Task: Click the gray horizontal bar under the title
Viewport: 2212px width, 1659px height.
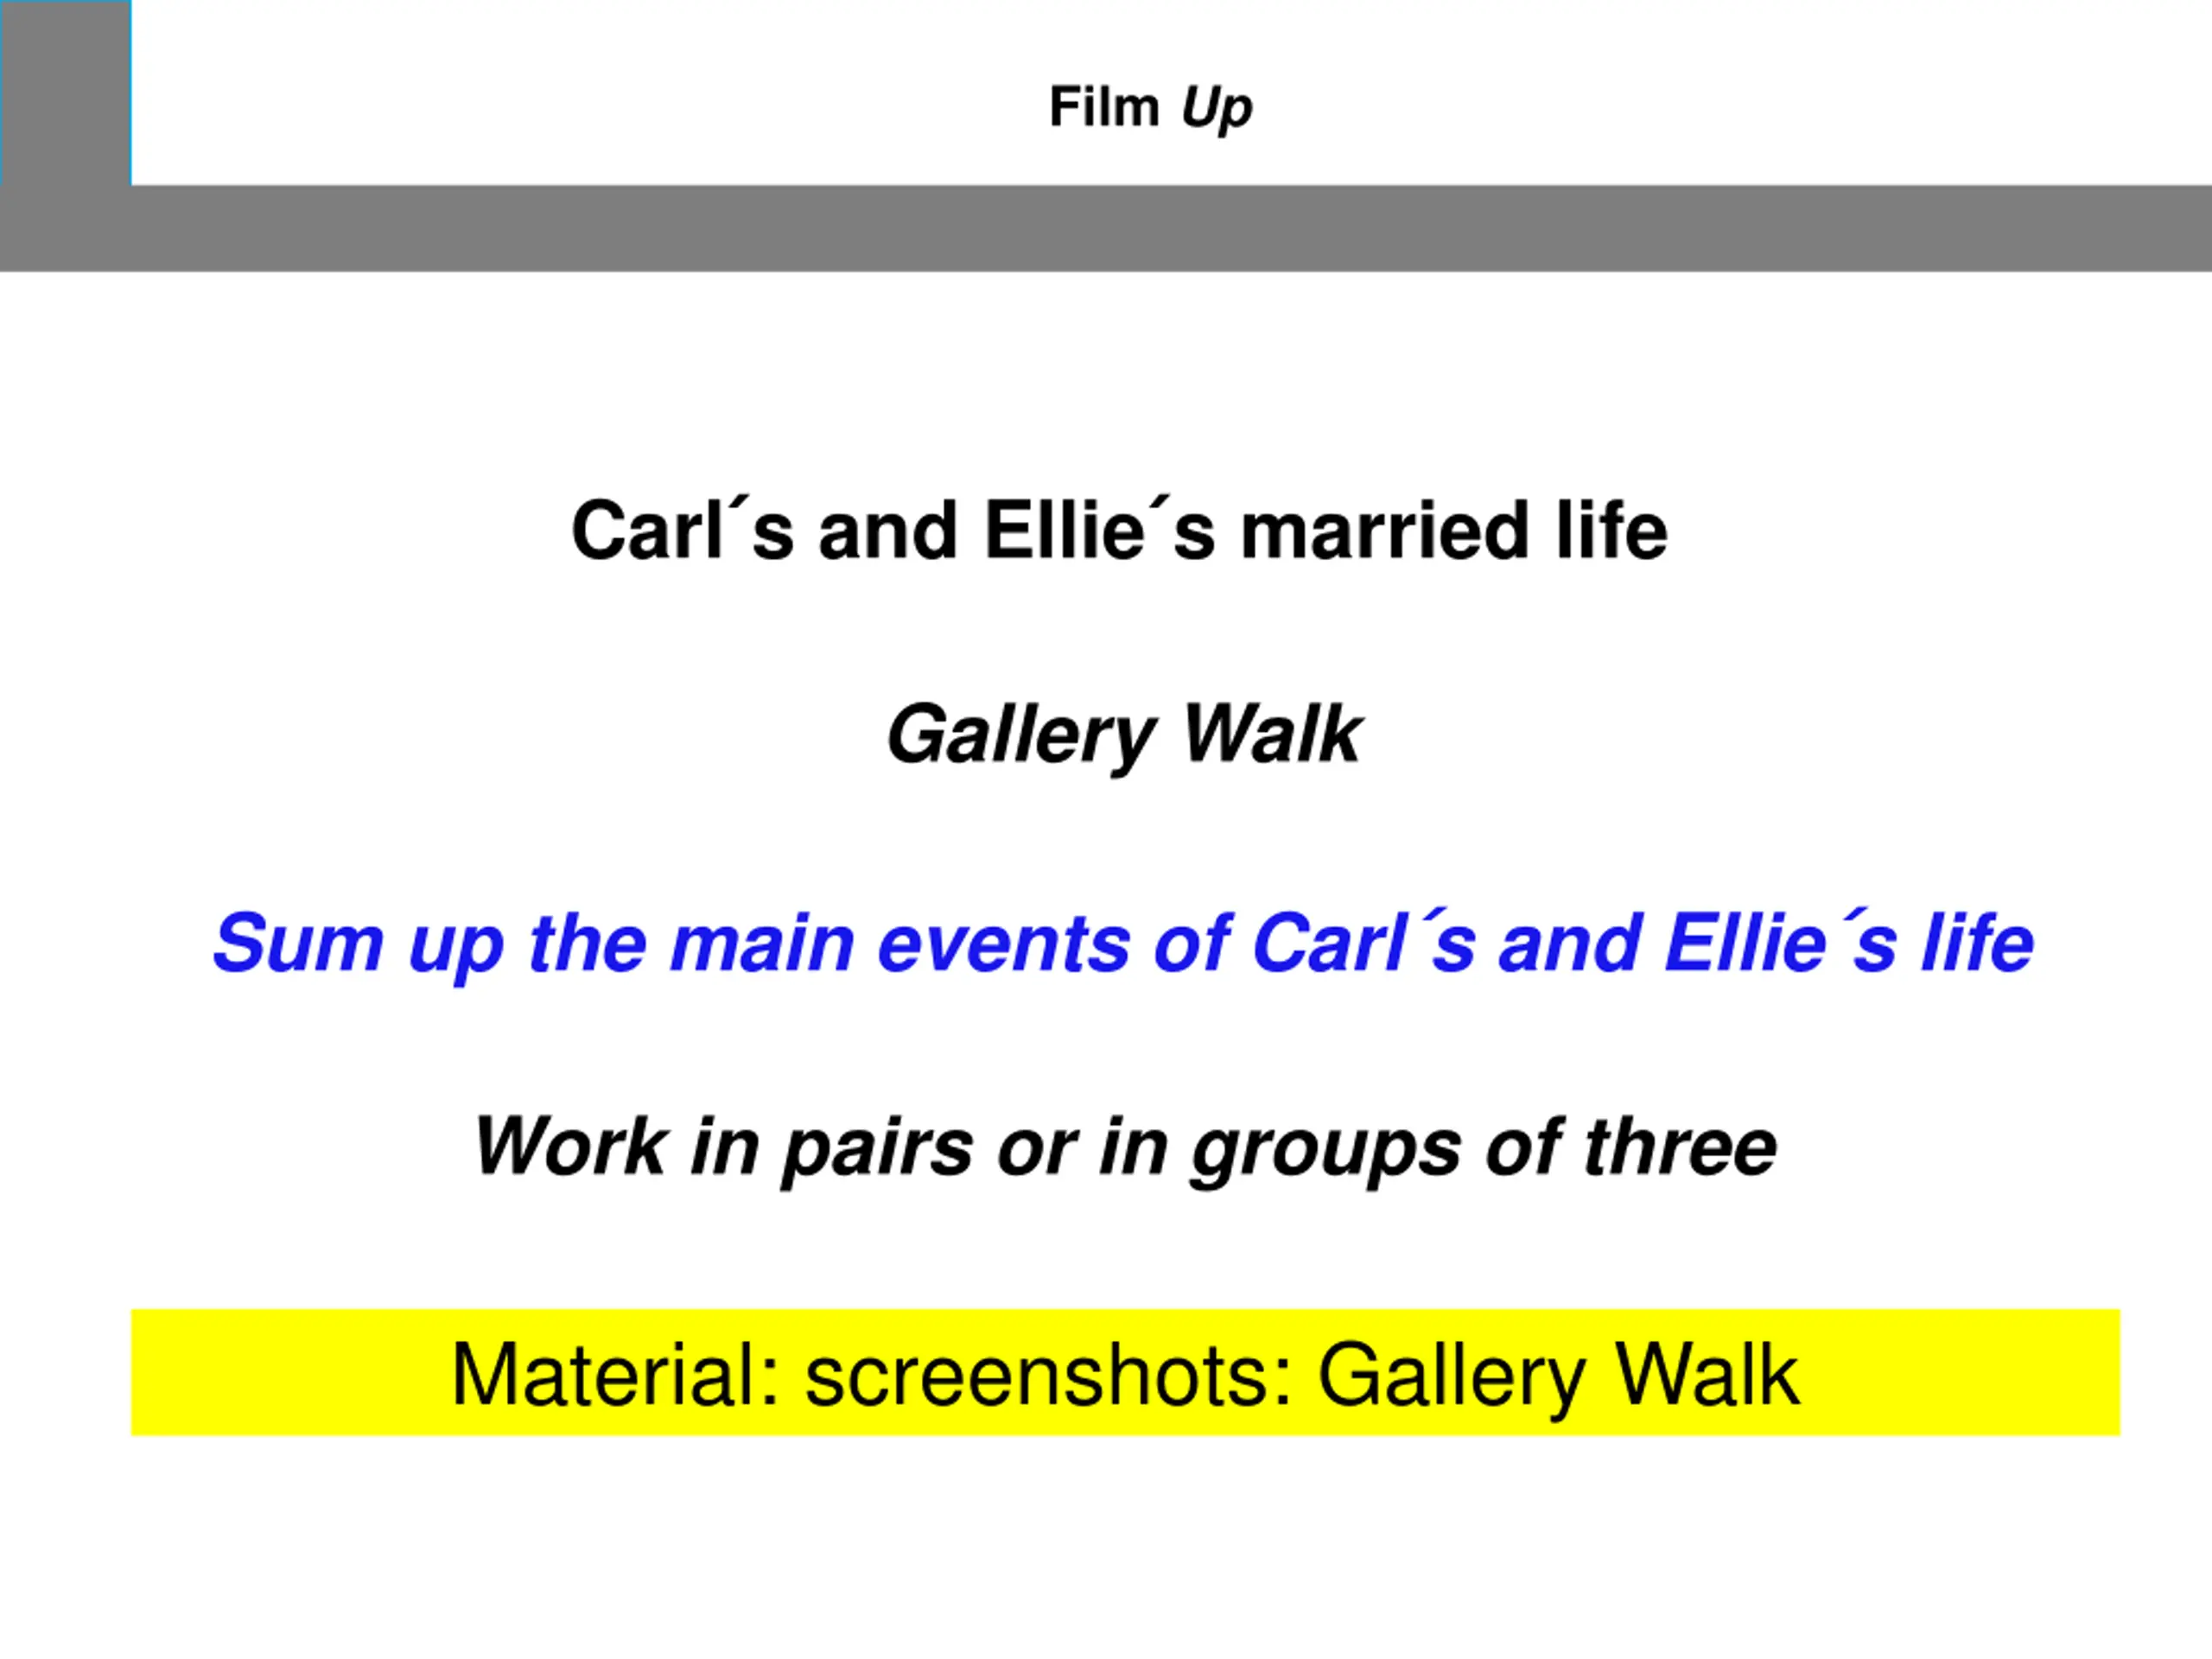Action: (x=1106, y=228)
